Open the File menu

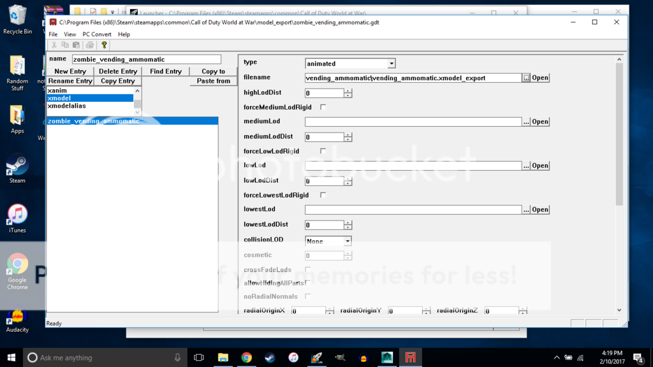click(x=53, y=34)
